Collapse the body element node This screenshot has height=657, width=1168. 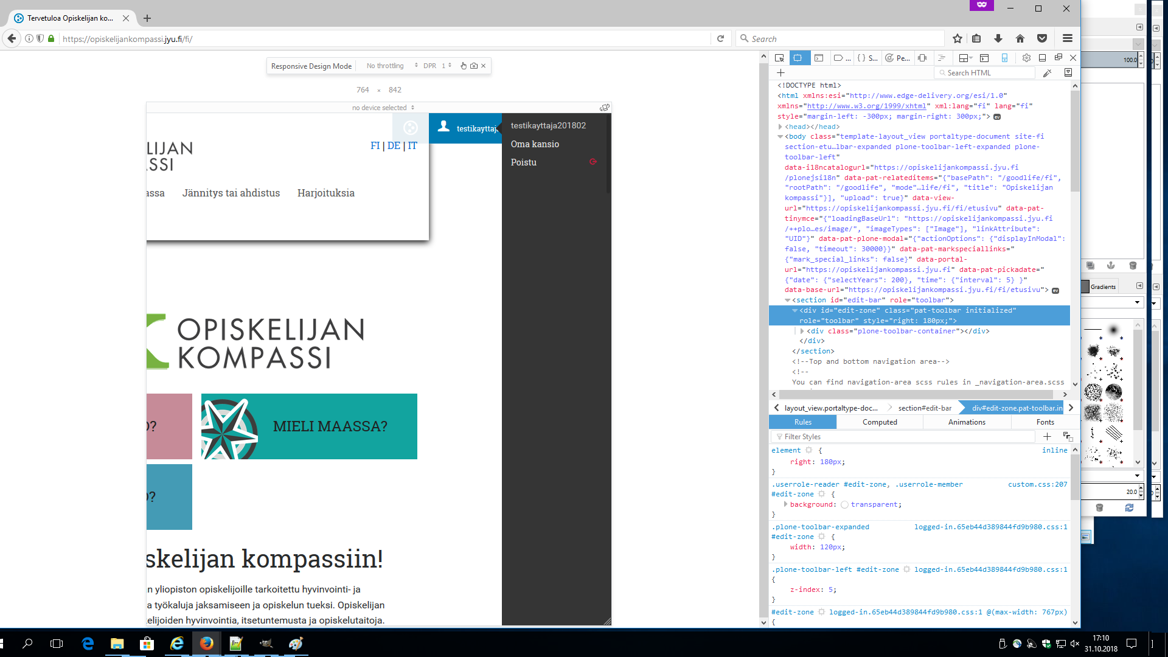[x=780, y=137]
